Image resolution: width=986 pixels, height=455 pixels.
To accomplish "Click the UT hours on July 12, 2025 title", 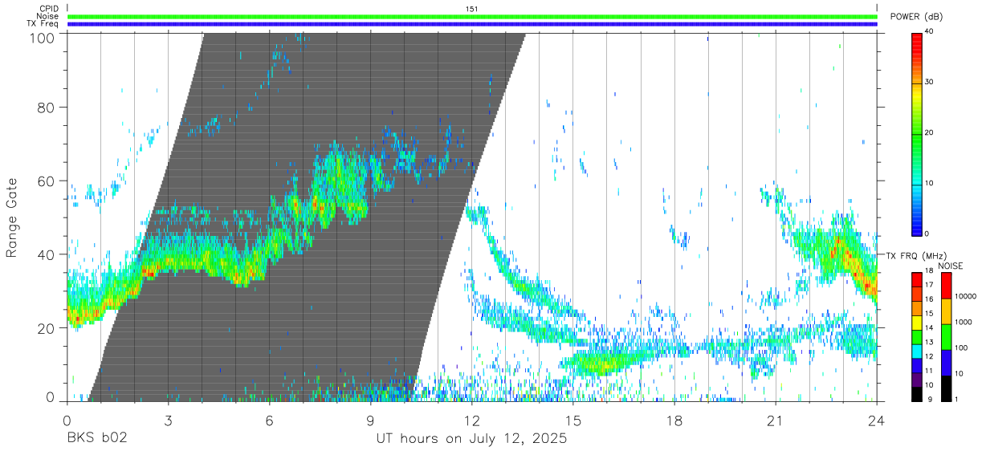I will pyautogui.click(x=472, y=439).
